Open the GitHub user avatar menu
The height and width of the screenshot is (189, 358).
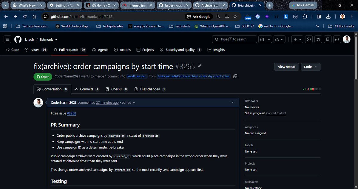[347, 39]
